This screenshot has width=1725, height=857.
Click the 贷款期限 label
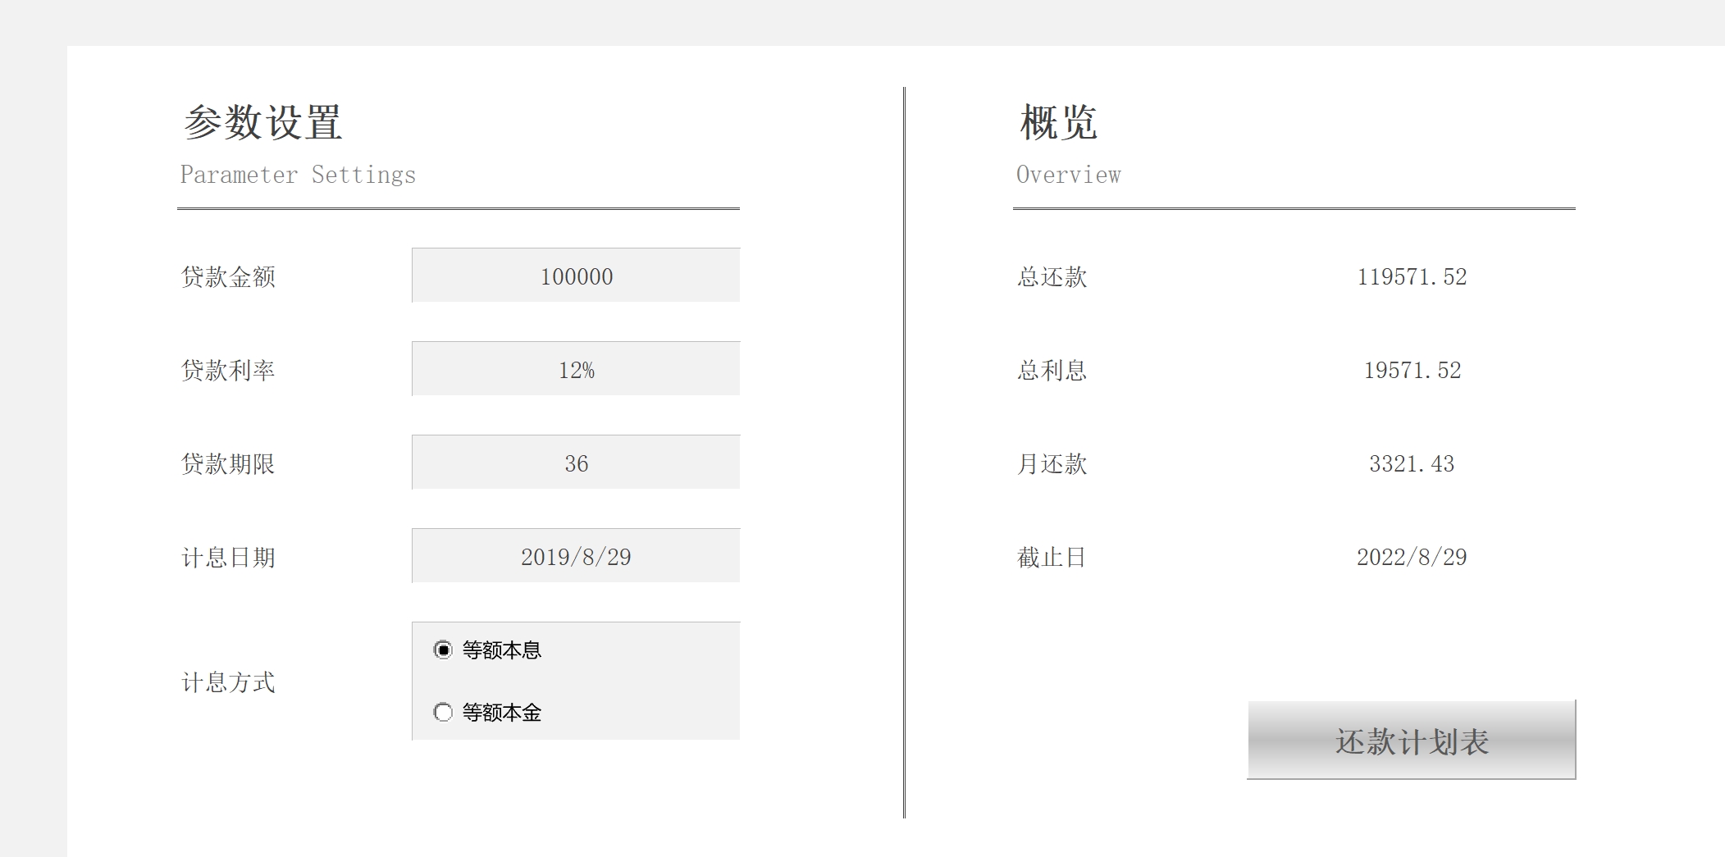point(228,464)
